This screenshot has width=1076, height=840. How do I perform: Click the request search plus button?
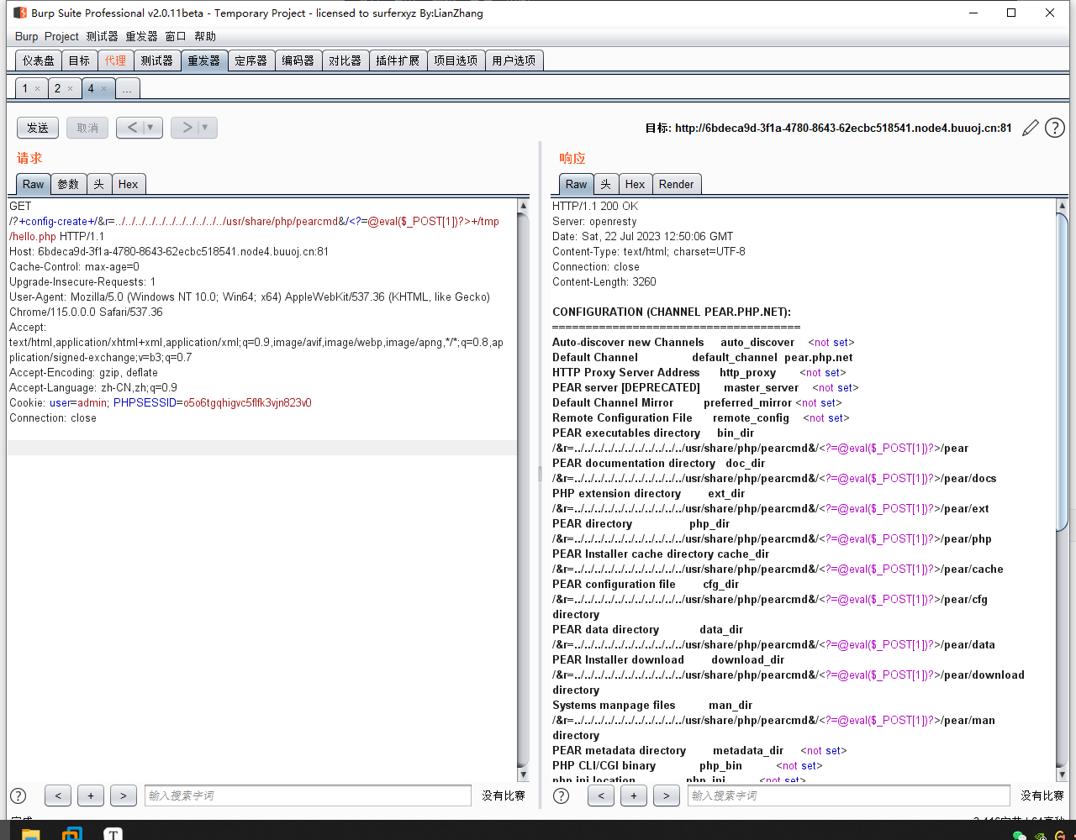[90, 795]
